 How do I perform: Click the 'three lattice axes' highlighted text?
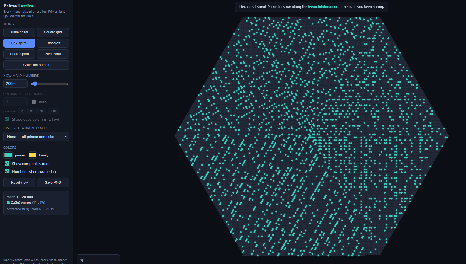tap(322, 7)
